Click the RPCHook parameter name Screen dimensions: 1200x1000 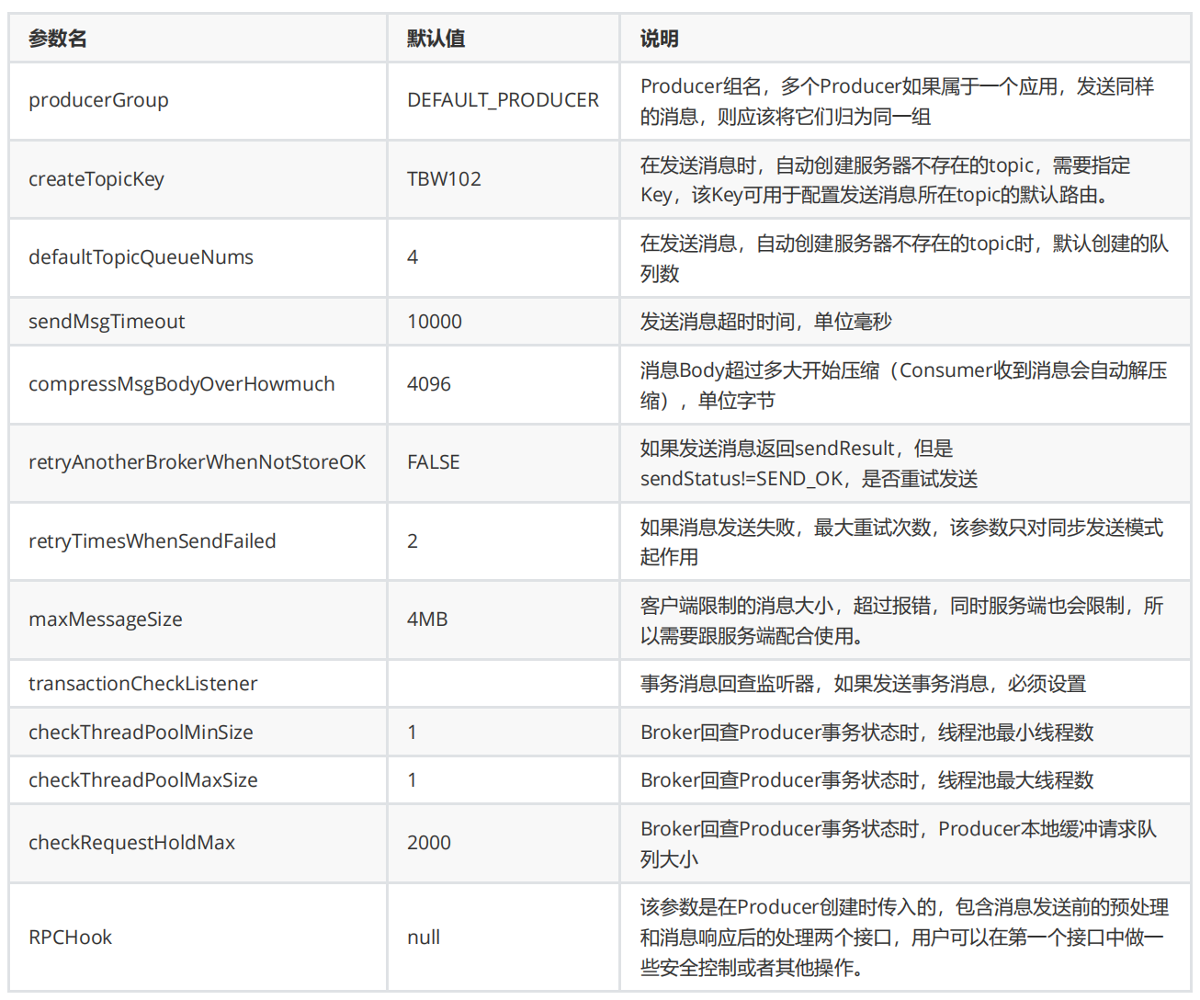pos(70,937)
